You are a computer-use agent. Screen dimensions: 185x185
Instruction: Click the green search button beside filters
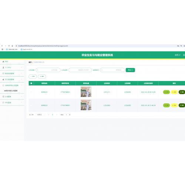tap(130, 70)
